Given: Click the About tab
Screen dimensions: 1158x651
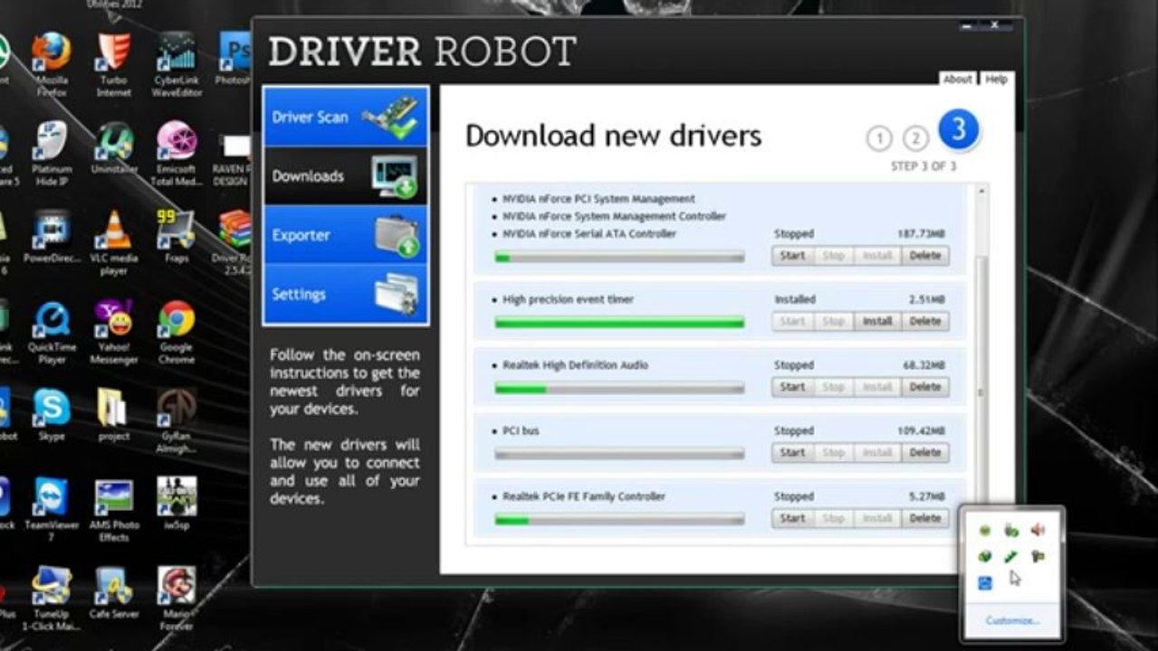Looking at the screenshot, I should tap(958, 80).
